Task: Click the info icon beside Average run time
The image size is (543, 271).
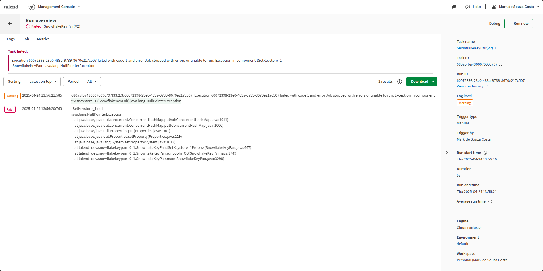Action: [490, 201]
